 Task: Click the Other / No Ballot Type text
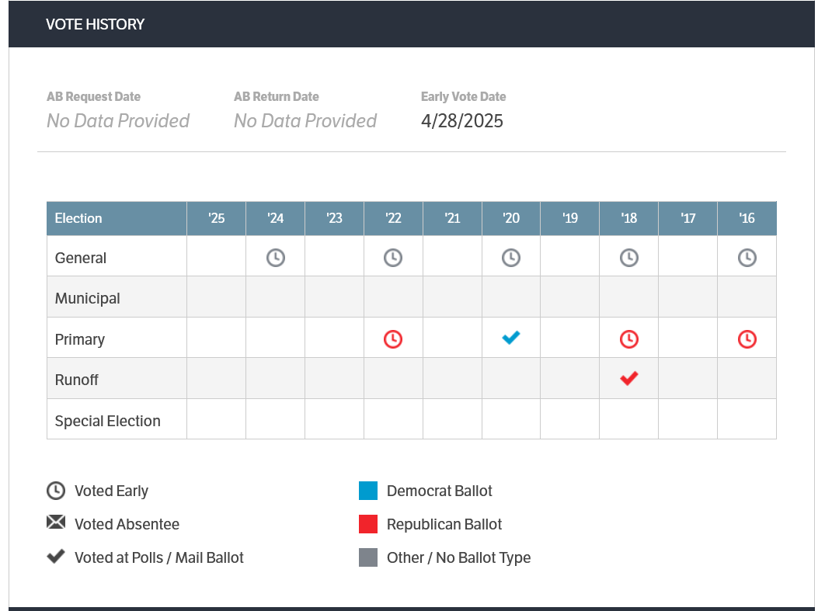[459, 558]
